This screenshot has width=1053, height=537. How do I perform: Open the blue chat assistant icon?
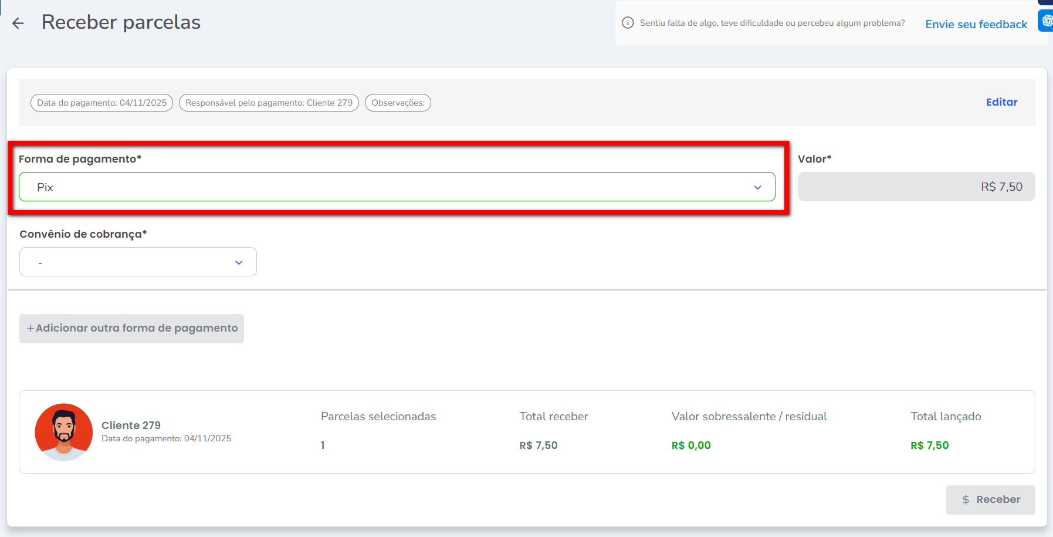coord(1047,21)
